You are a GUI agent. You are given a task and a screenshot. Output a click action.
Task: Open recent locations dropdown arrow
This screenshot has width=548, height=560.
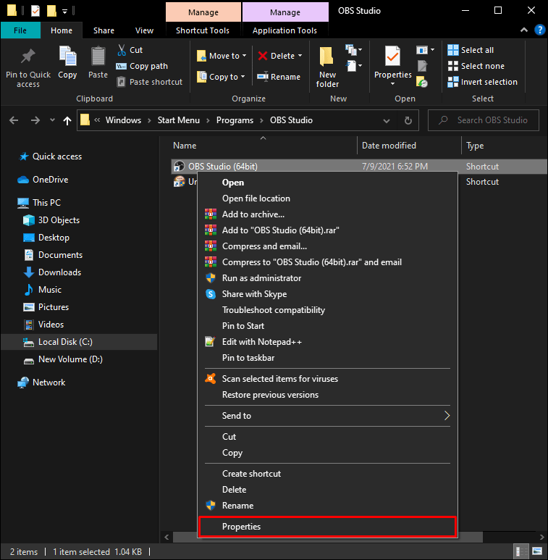click(52, 120)
